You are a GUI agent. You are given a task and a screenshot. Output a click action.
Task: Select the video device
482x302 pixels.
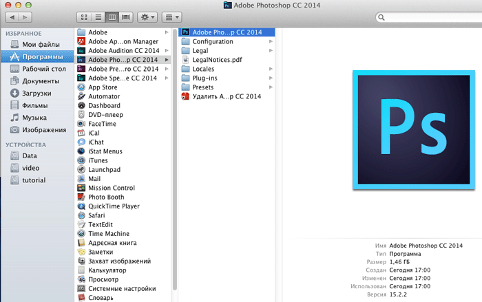pos(37,168)
